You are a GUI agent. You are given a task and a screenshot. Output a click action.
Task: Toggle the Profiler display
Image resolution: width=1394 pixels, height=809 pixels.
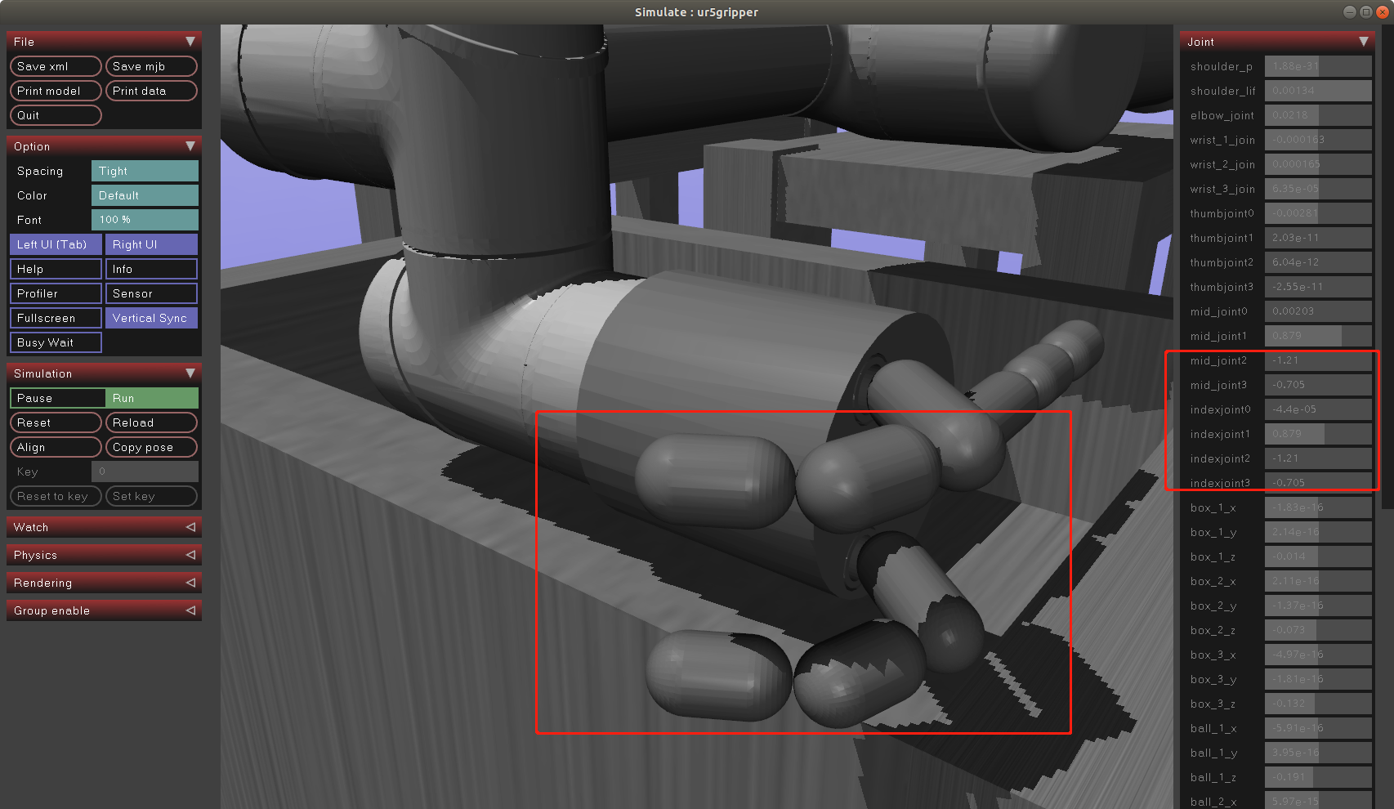pyautogui.click(x=56, y=293)
